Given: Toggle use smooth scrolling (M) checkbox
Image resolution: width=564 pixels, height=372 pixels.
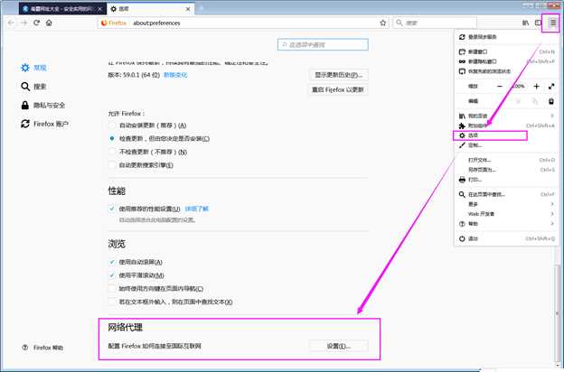Looking at the screenshot, I should pyautogui.click(x=112, y=275).
